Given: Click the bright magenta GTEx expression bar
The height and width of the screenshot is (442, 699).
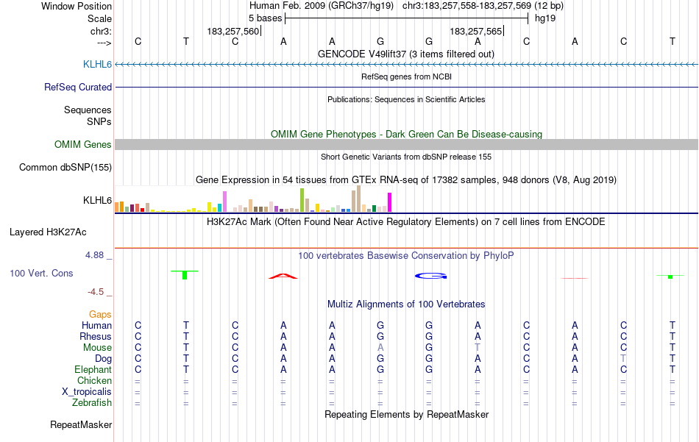Looking at the screenshot, I should point(390,202).
